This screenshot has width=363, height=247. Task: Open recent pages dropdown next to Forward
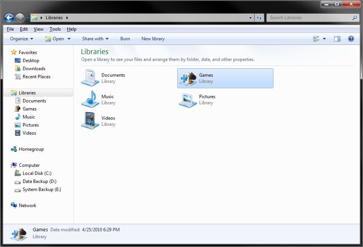click(27, 18)
